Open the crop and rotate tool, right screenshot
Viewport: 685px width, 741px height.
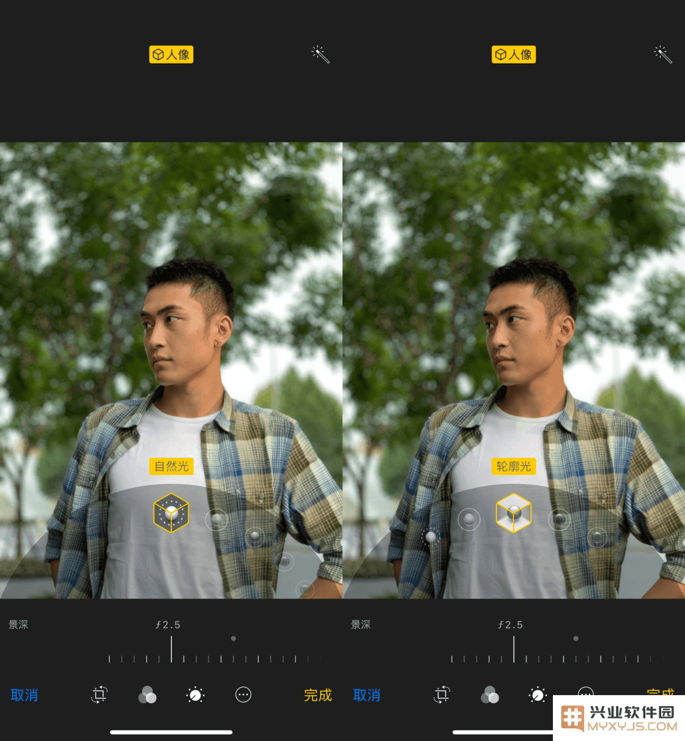click(442, 695)
